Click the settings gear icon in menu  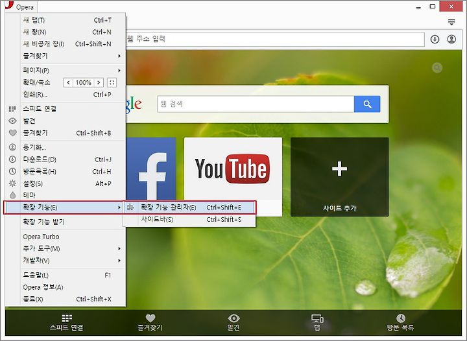click(x=12, y=183)
